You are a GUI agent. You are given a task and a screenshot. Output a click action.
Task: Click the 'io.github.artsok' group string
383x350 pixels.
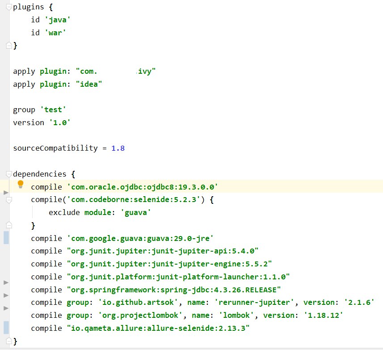coord(138,303)
